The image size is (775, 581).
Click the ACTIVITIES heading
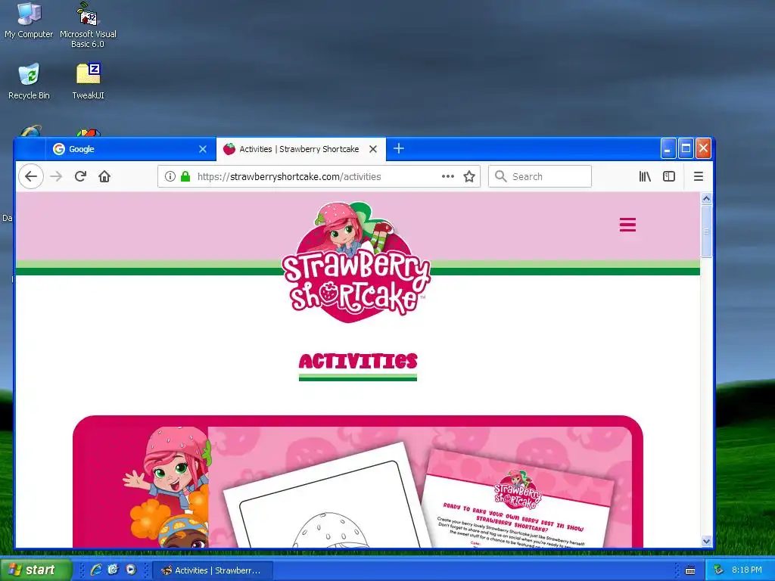358,361
